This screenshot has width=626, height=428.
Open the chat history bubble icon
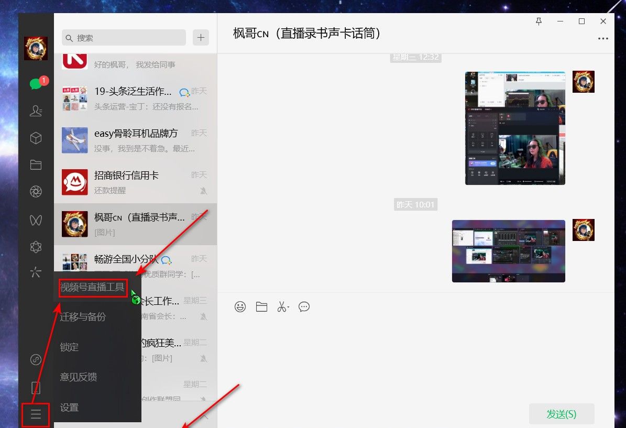pyautogui.click(x=304, y=306)
